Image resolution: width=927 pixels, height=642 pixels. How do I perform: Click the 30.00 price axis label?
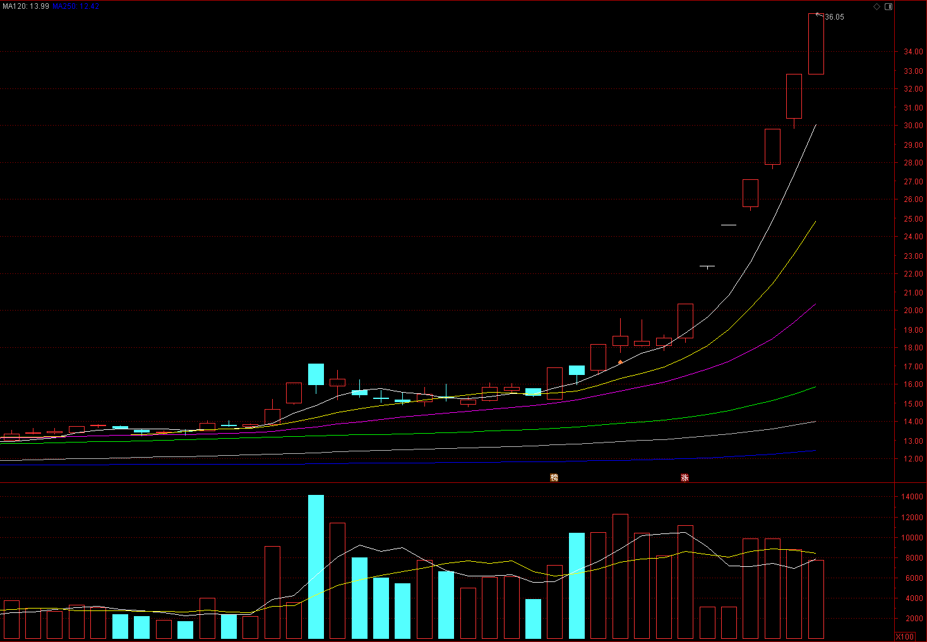tap(913, 126)
